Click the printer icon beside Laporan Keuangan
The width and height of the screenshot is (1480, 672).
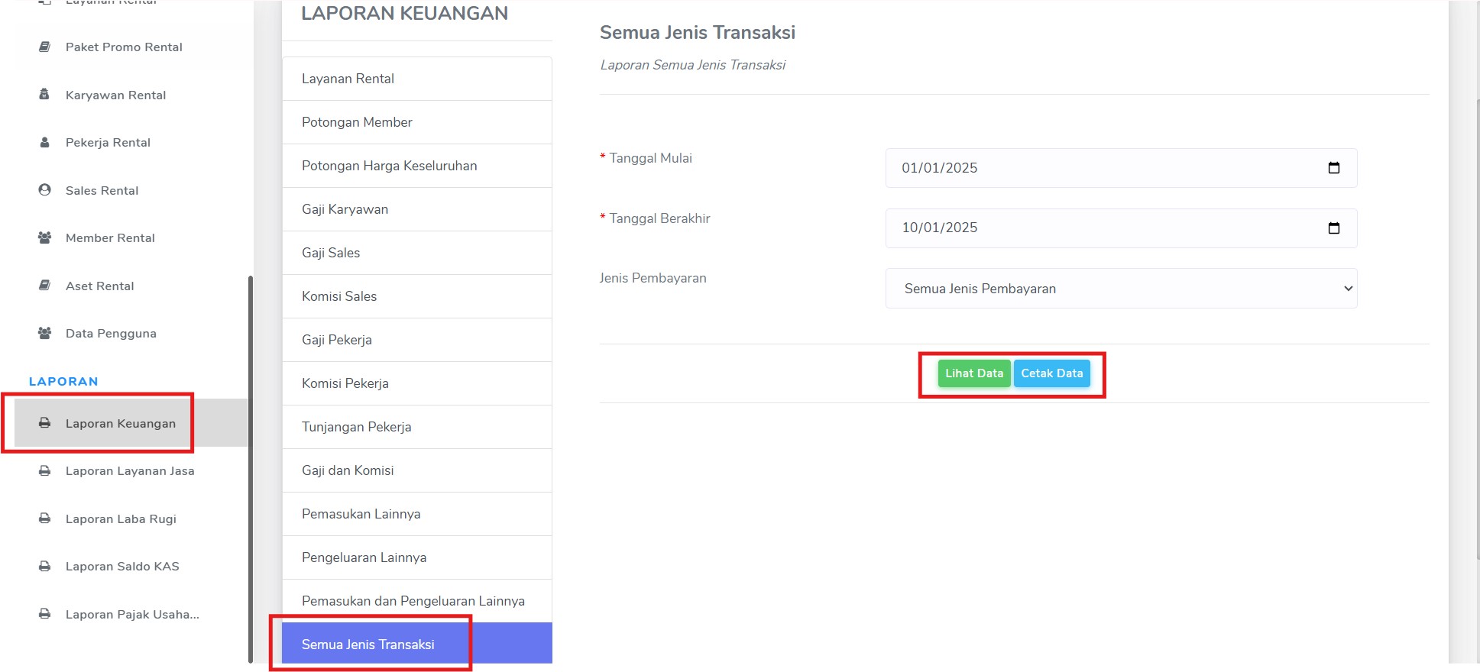[x=45, y=423]
